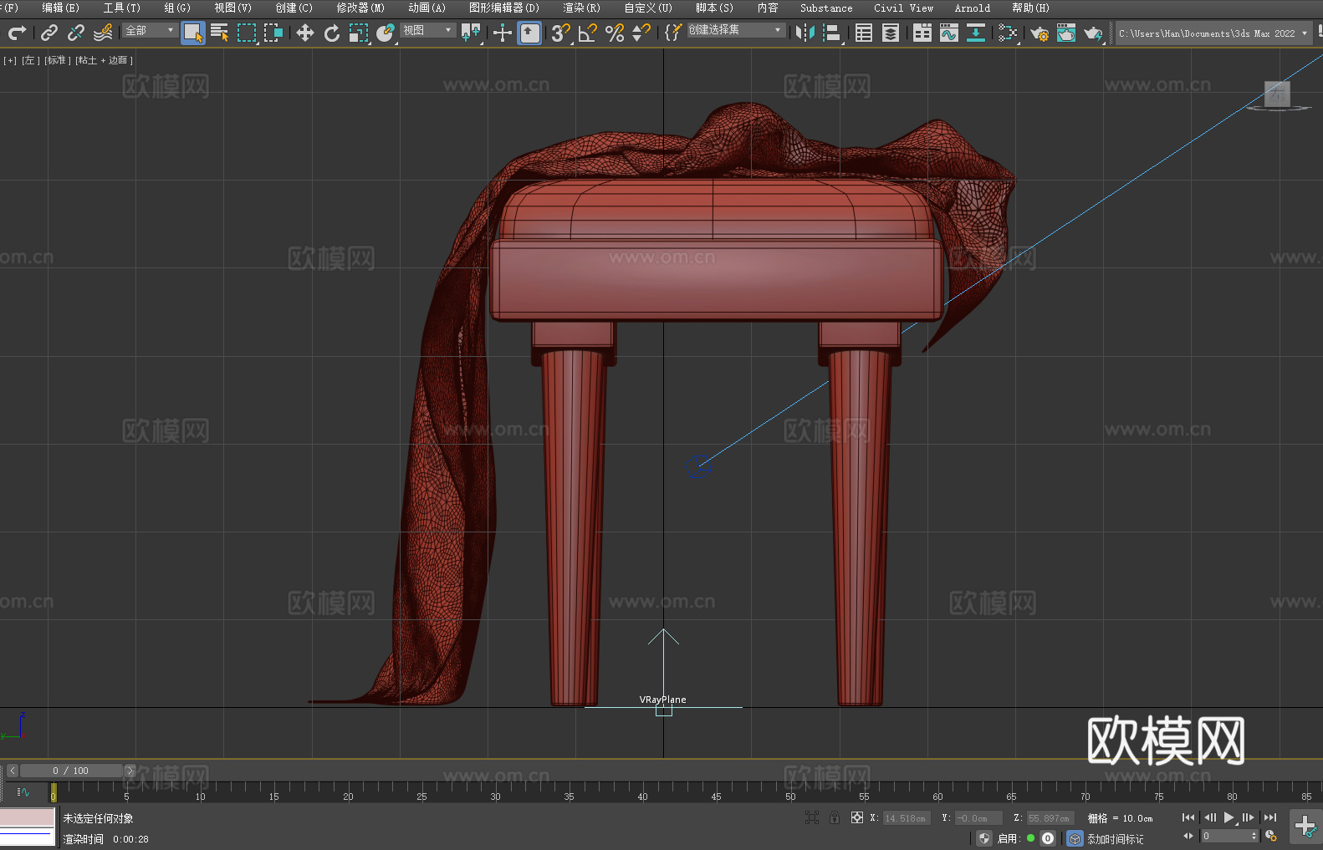The width and height of the screenshot is (1323, 850).
Task: Click the pink color swatch bottom-left
Action: [x=28, y=817]
